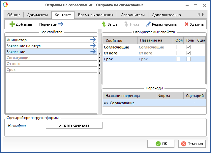211x153 pixels.
Task: Uncheck read-only checkbox for От кого
Action: [x=189, y=53]
